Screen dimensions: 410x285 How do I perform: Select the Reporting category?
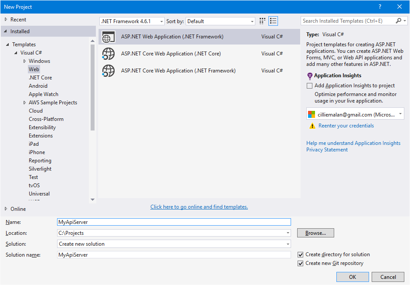[x=40, y=161]
